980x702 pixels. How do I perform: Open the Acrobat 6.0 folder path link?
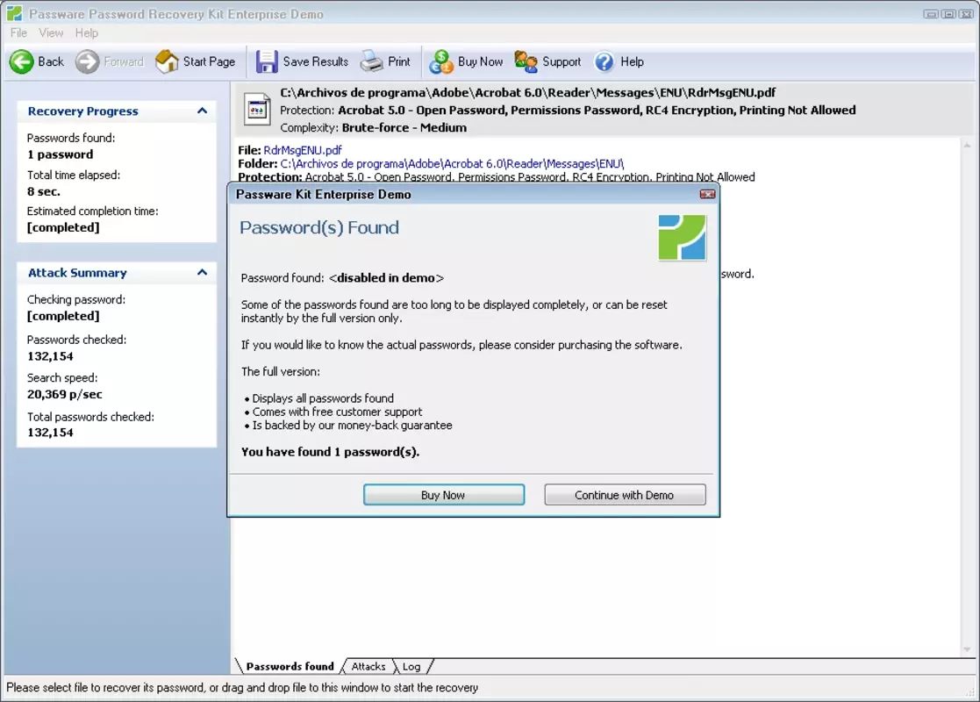pyautogui.click(x=452, y=164)
